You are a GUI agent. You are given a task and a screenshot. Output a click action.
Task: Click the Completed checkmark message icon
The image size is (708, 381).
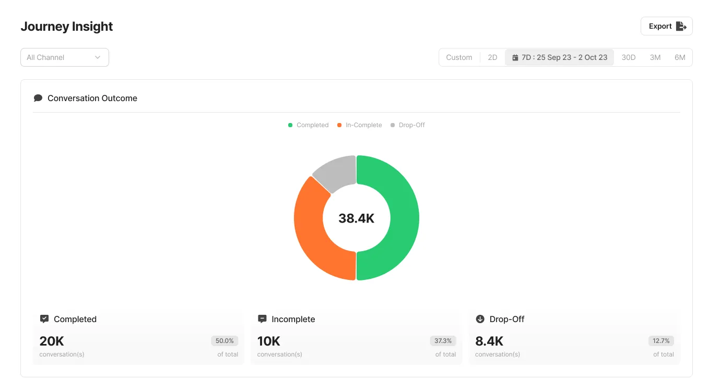coord(44,319)
